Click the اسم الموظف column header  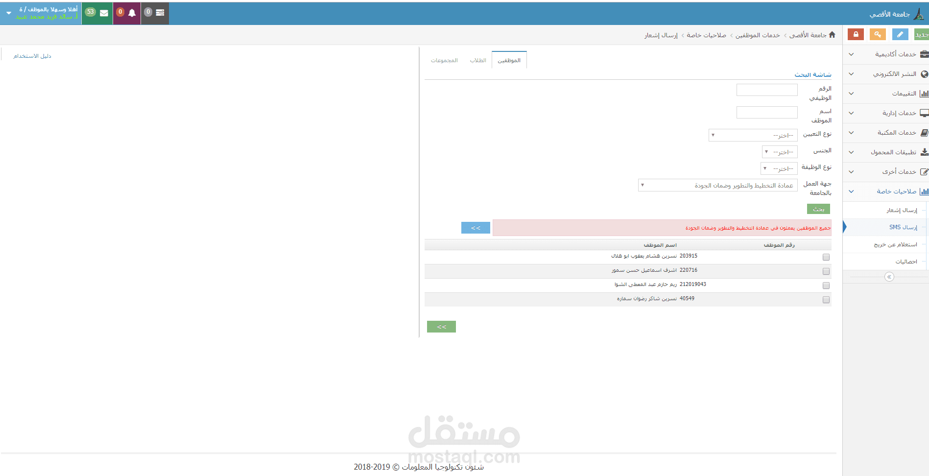click(x=660, y=245)
